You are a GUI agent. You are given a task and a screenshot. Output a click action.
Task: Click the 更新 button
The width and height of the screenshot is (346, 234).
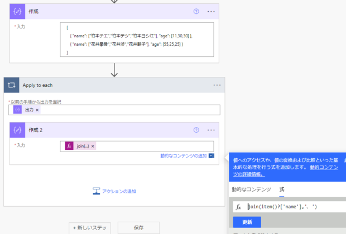point(247,222)
